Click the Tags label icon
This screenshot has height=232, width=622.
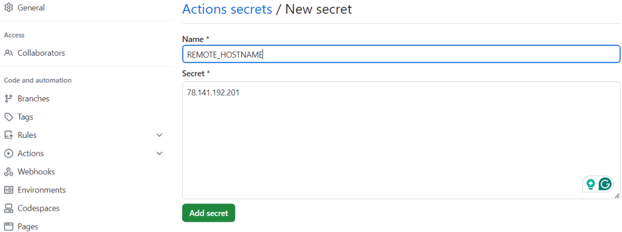click(9, 117)
